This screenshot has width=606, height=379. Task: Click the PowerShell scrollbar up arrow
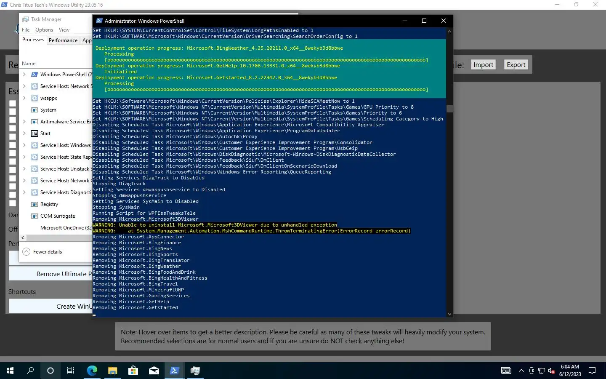tap(449, 31)
